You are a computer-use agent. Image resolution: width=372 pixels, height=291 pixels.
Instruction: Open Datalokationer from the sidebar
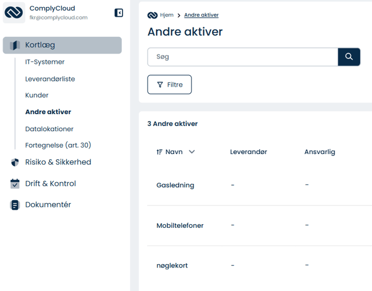[49, 129]
